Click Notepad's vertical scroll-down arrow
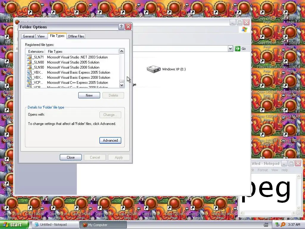The image size is (305, 229). (x=298, y=208)
